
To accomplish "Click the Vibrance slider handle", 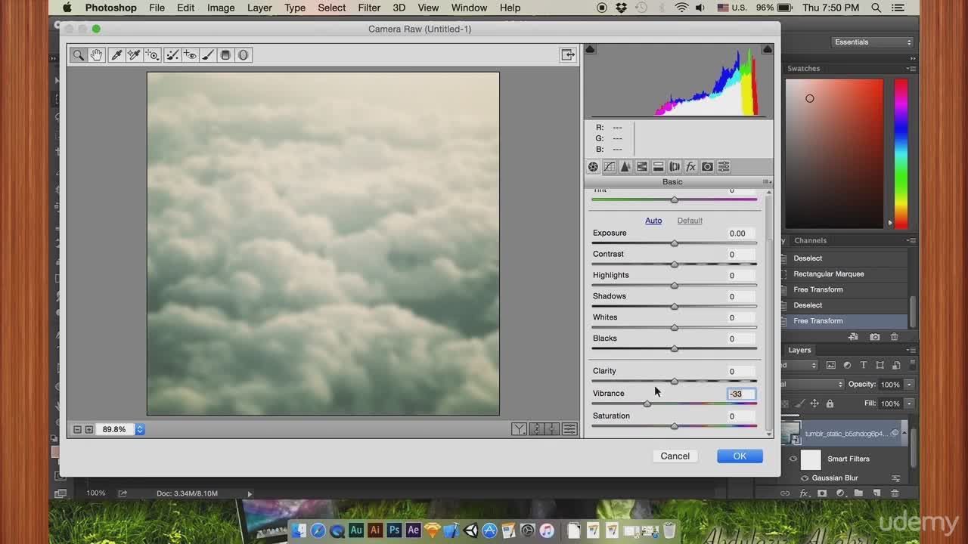I will pos(647,403).
